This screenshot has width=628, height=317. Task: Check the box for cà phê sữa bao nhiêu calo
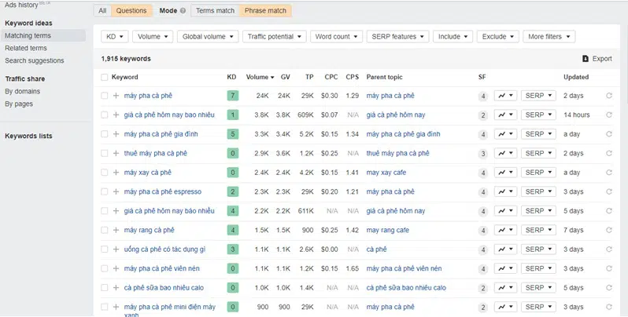105,288
